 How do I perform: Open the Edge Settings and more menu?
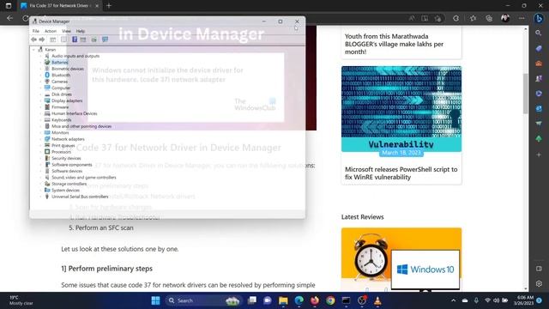(x=522, y=18)
